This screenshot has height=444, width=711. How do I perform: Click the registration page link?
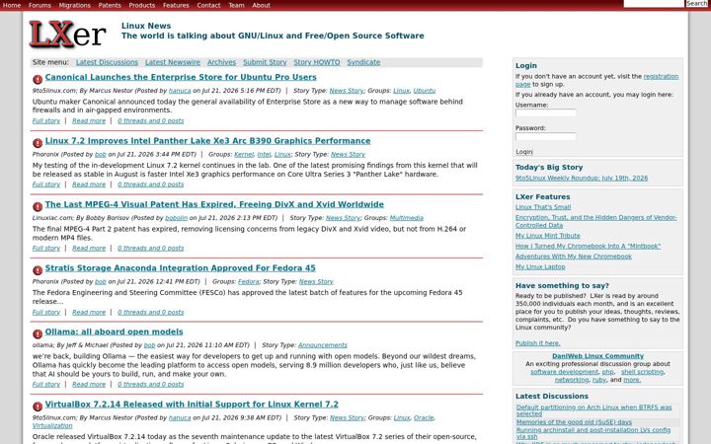(661, 77)
